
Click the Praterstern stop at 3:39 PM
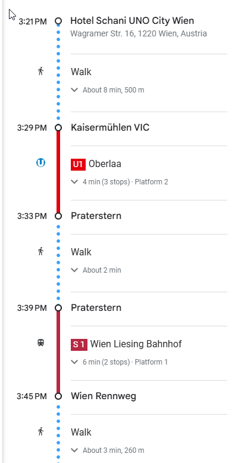click(96, 307)
